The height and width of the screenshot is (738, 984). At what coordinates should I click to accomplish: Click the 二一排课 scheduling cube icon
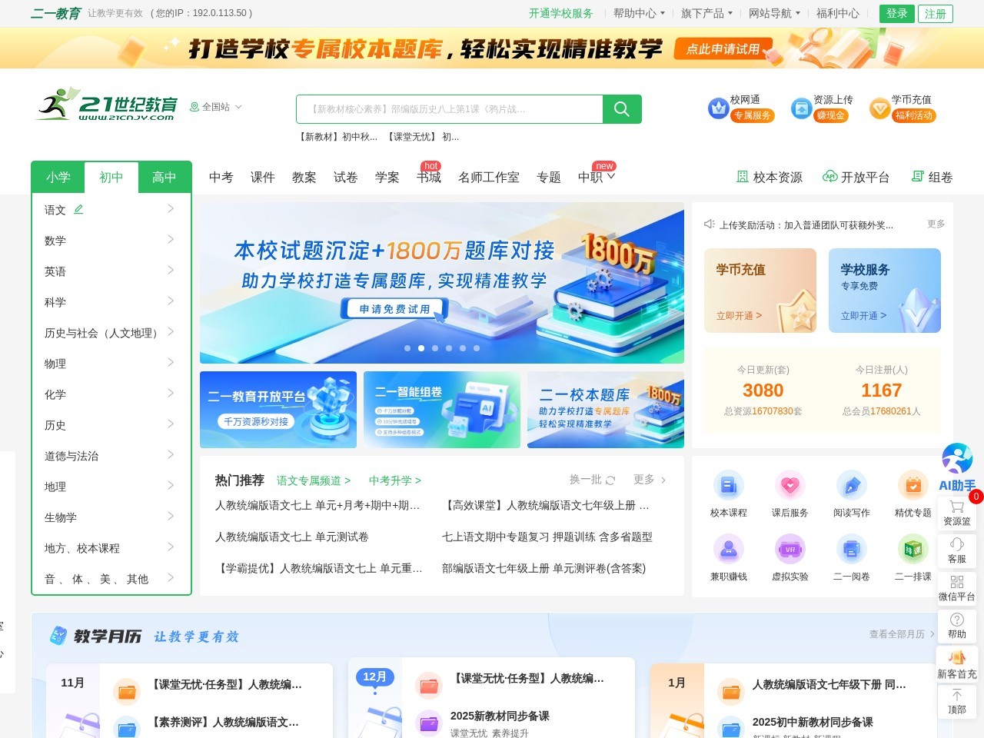913,549
